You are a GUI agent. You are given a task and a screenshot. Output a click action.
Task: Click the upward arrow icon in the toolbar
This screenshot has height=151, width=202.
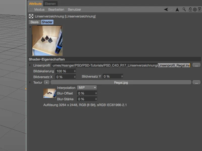(x=177, y=9)
